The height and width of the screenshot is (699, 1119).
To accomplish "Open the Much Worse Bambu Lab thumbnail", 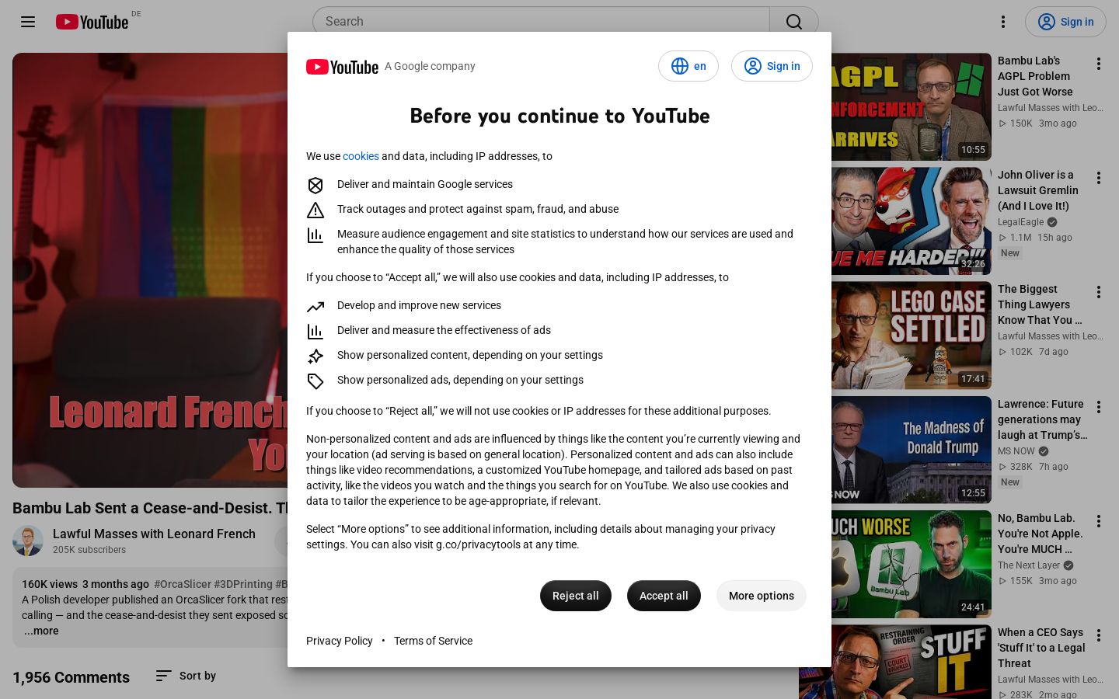I will coord(912,564).
